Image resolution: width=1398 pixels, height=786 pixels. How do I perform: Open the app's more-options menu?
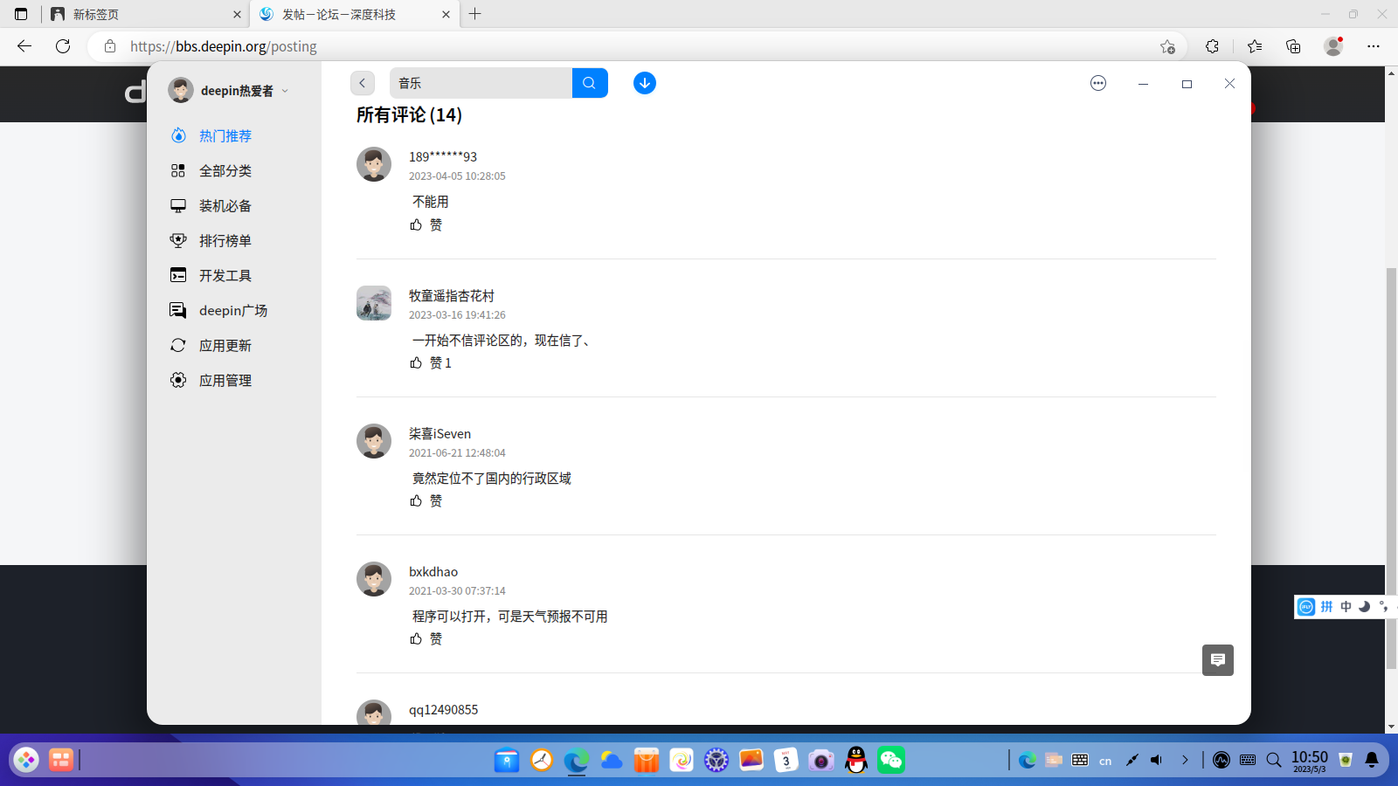point(1097,83)
